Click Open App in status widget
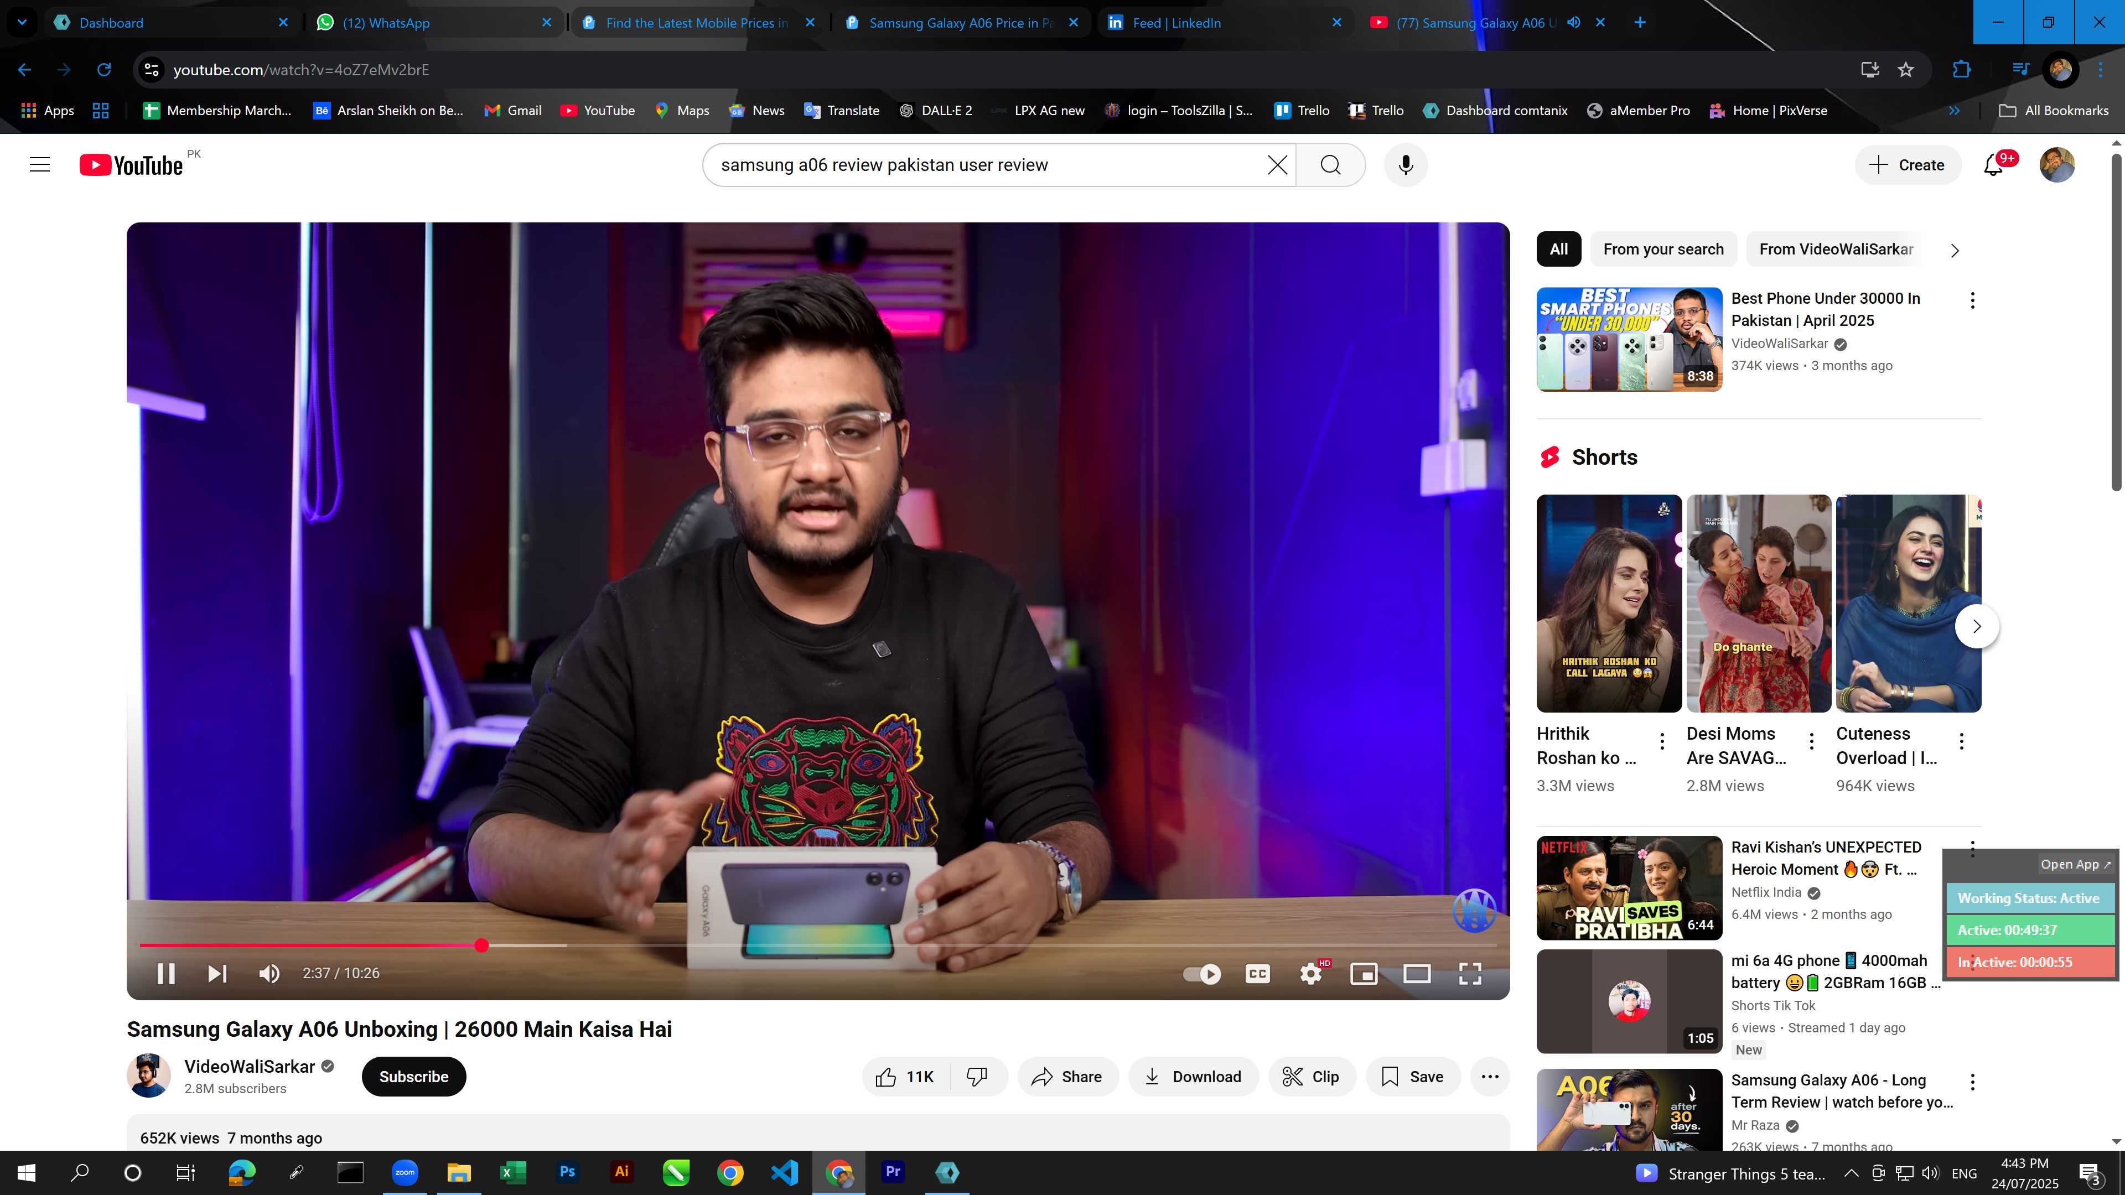The height and width of the screenshot is (1195, 2125). pos(2075,864)
